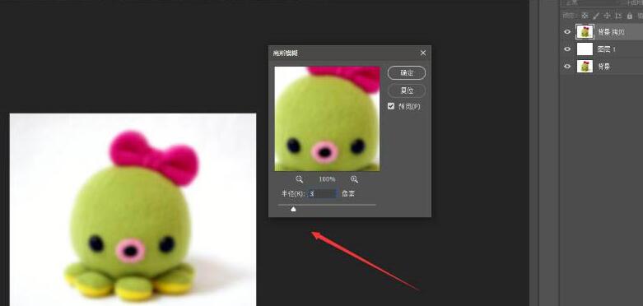Click the plush toy image on canvas
Viewport: 643px width, 306px height.
[133, 210]
